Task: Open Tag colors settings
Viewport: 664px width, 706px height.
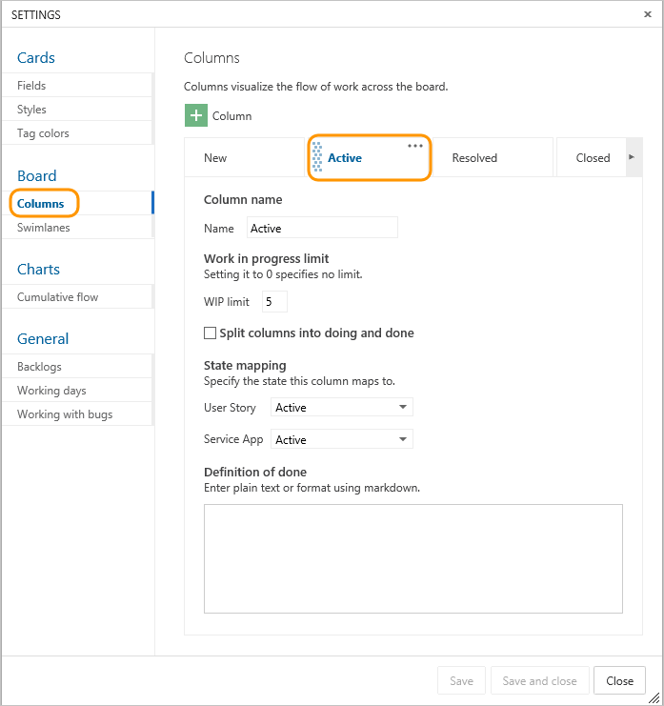Action: pos(77,132)
